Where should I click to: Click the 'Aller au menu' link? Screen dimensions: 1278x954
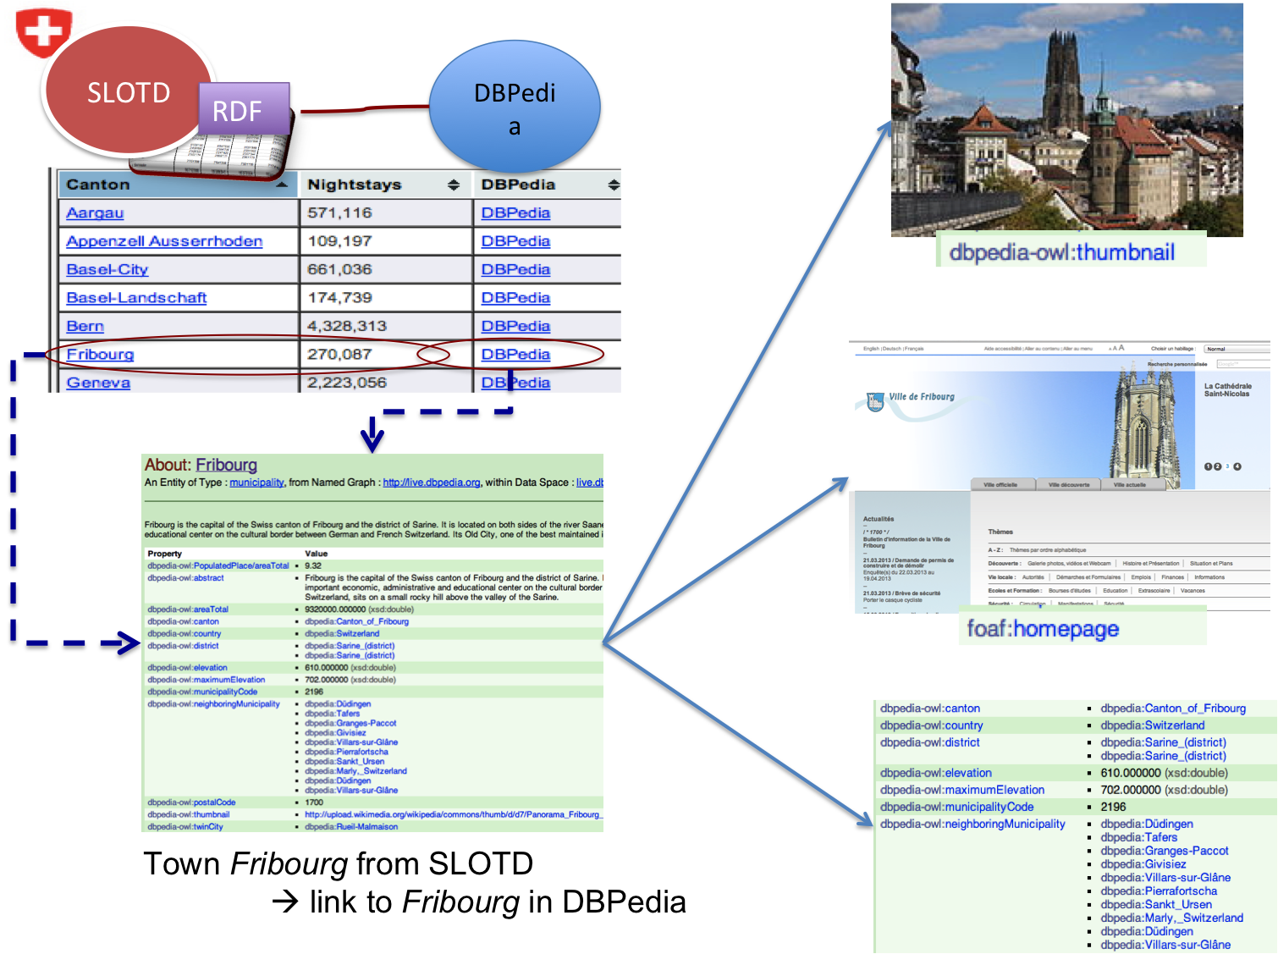[x=1078, y=349]
